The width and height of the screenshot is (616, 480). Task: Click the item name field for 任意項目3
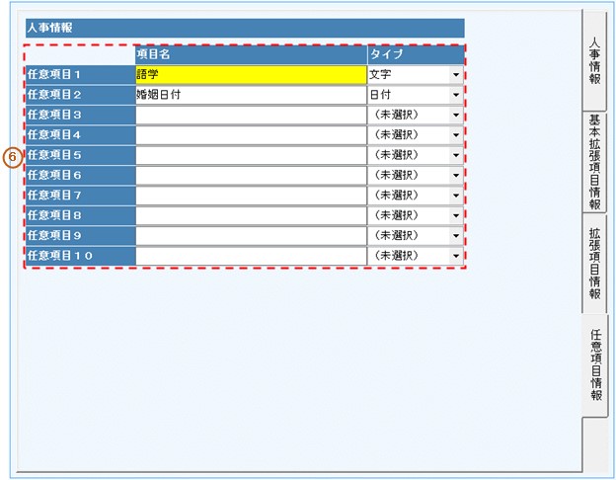250,116
